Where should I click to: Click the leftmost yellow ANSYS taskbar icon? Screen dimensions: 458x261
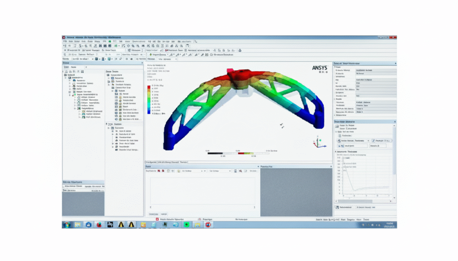coord(110,224)
